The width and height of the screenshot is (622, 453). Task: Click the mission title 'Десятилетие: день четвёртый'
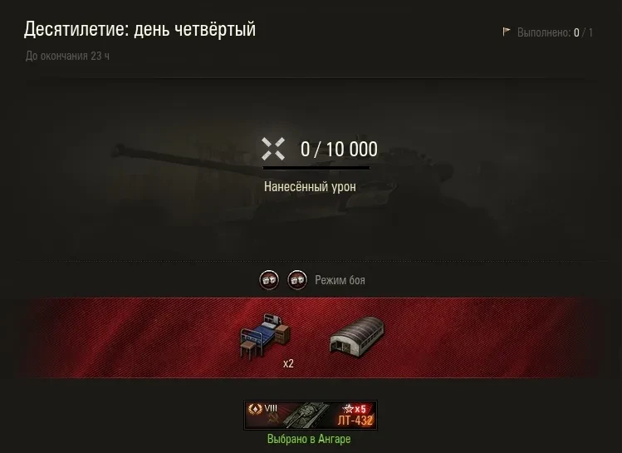140,29
